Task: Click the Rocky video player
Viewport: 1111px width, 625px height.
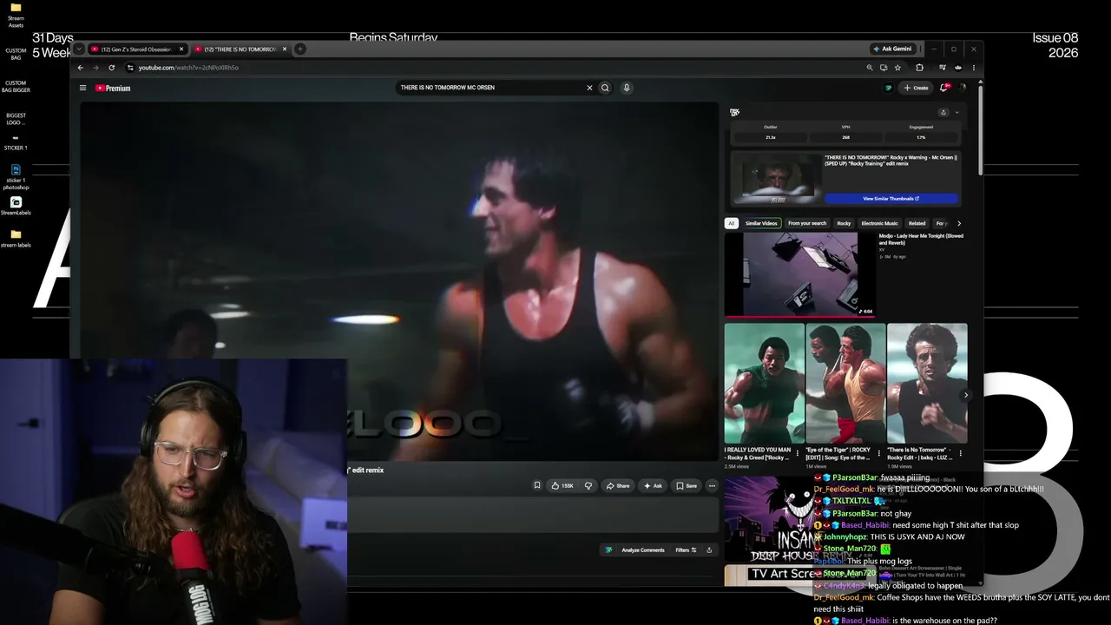Action: pos(399,282)
